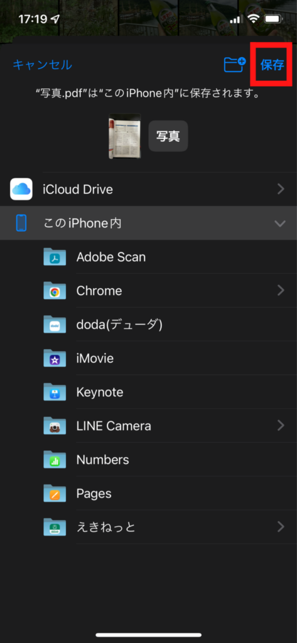Tap the Pages folder icon
Viewport: 297px width, 643px height.
(x=55, y=494)
